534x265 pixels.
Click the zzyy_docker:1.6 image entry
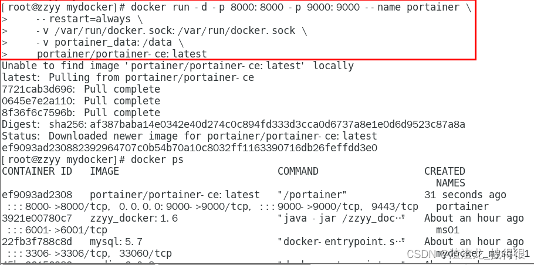tap(134, 219)
